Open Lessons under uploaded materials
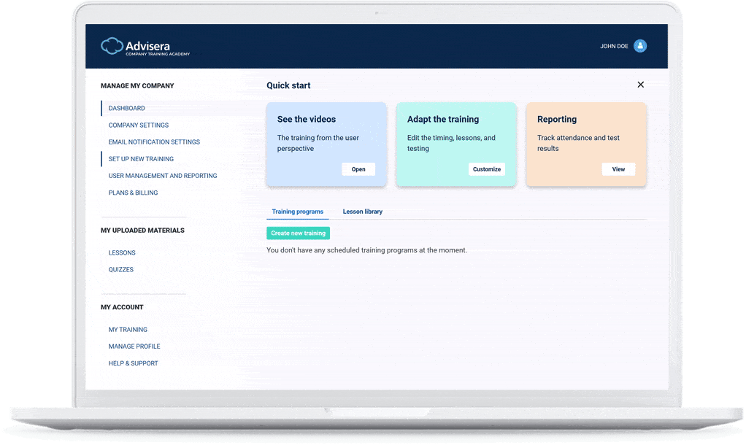 pyautogui.click(x=122, y=253)
